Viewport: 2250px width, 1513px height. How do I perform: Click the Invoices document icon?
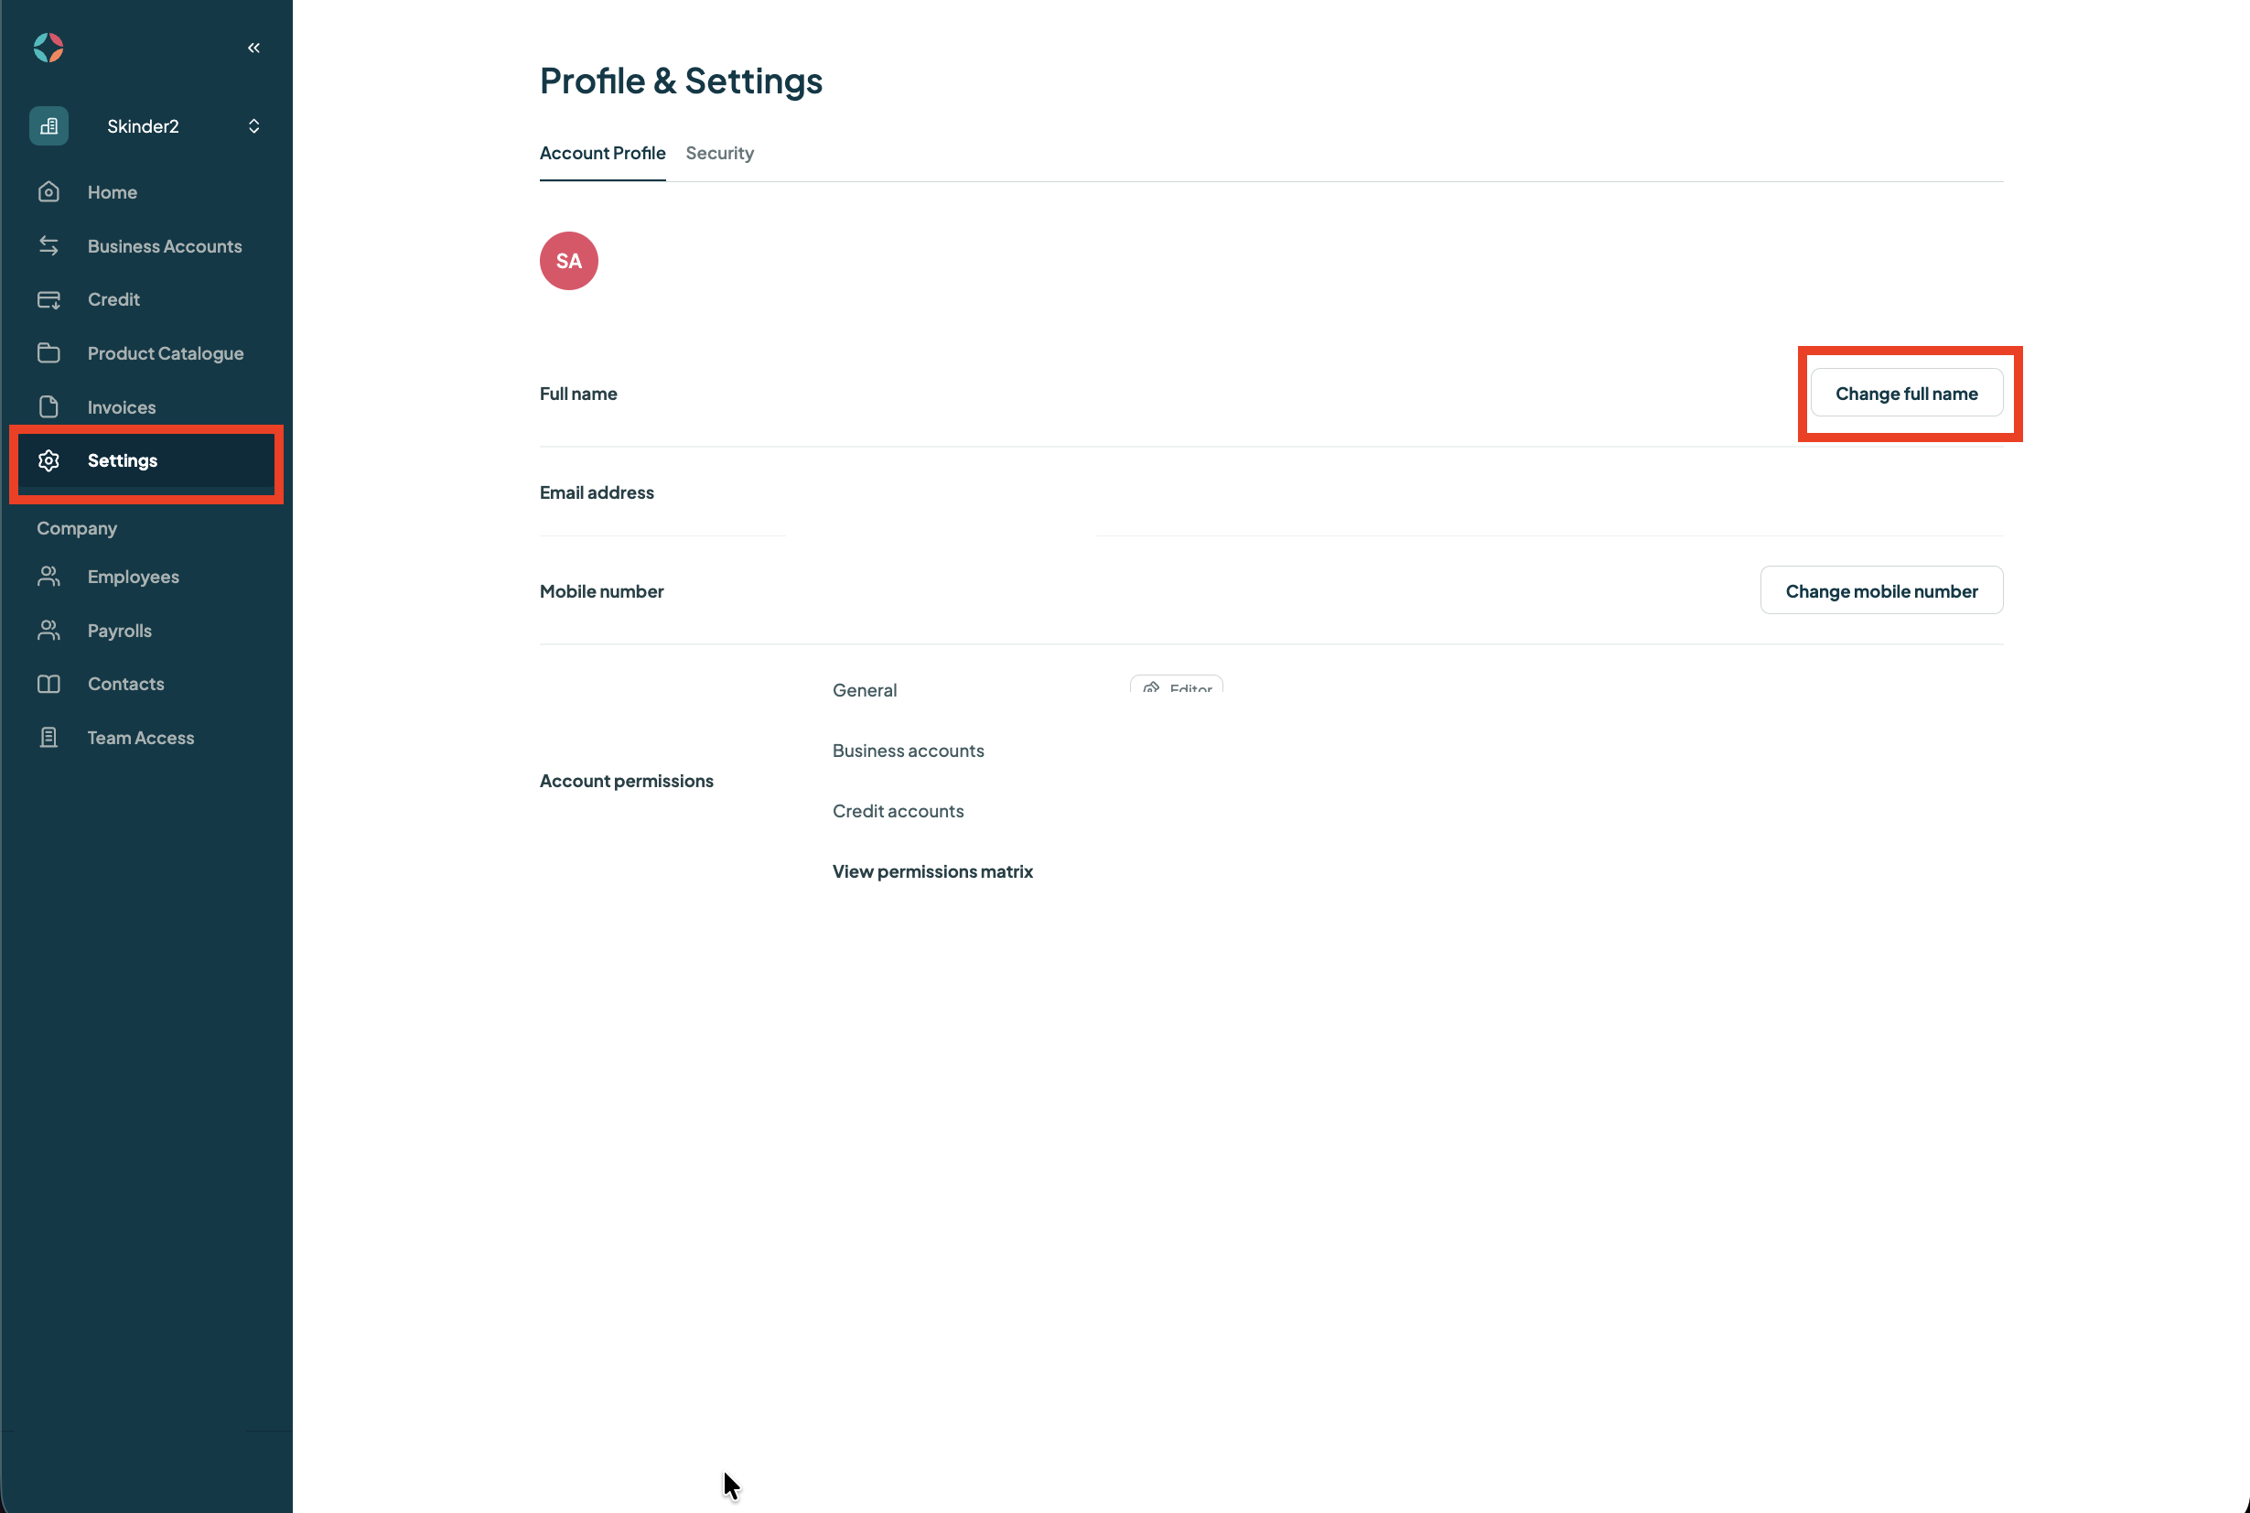(x=48, y=407)
